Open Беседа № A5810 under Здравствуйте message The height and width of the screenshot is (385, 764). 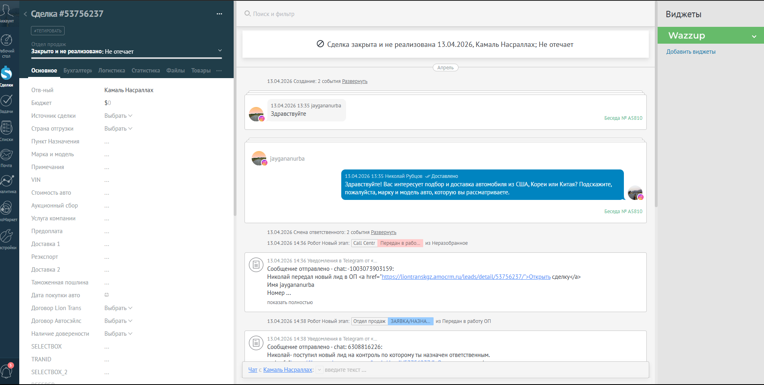pyautogui.click(x=623, y=118)
